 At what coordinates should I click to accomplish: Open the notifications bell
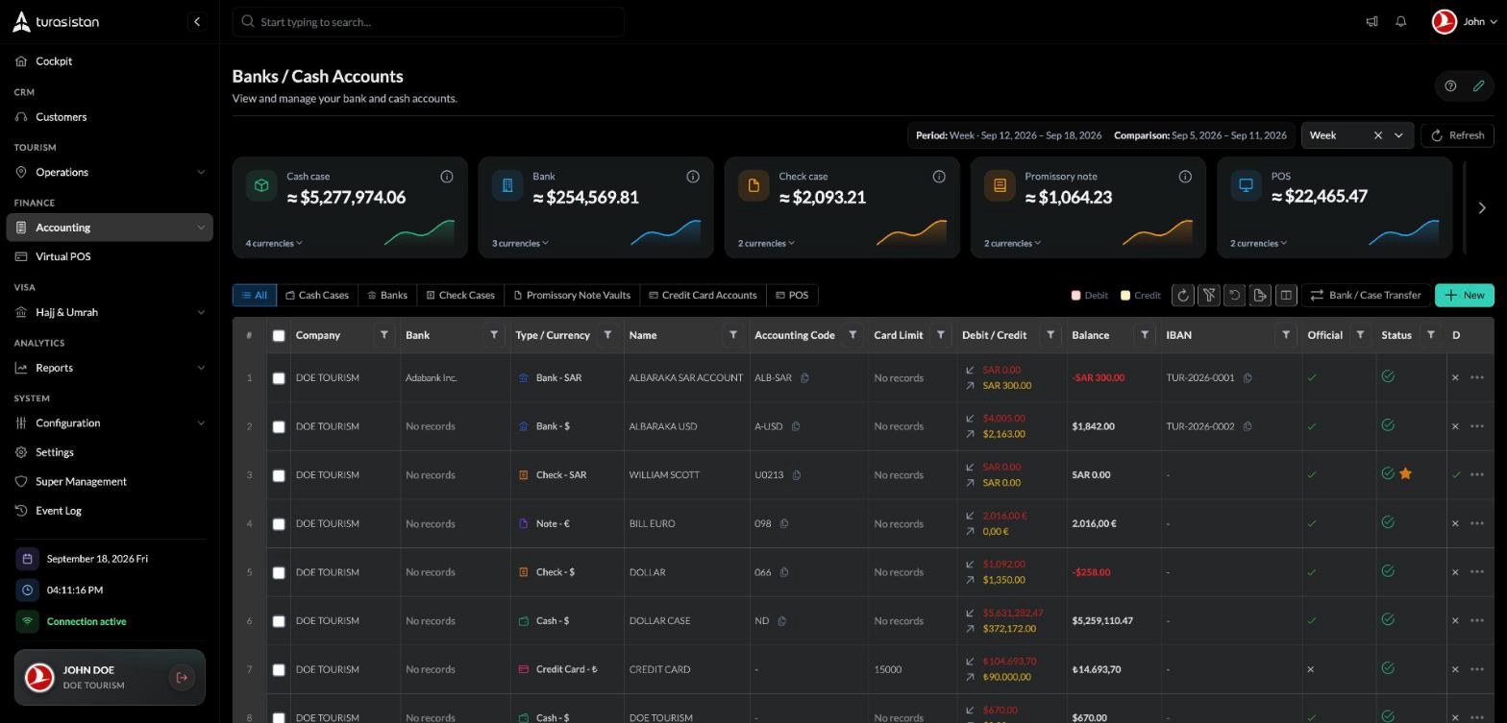coord(1401,21)
